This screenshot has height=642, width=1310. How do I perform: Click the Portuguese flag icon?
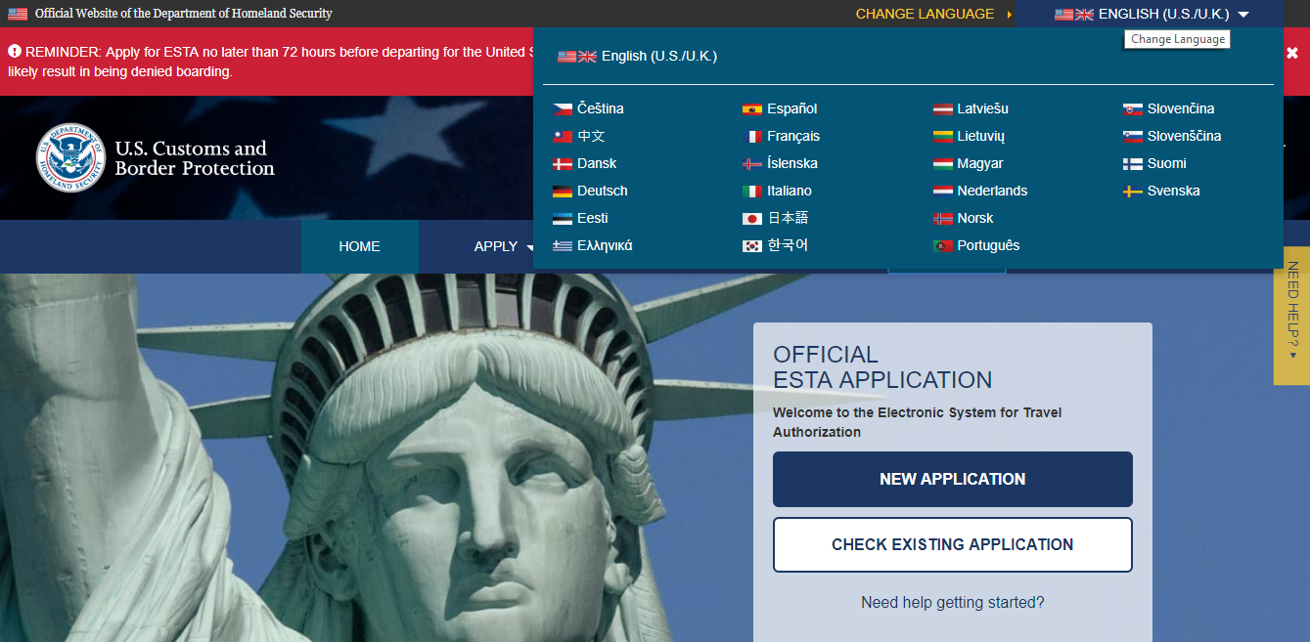[x=942, y=246]
